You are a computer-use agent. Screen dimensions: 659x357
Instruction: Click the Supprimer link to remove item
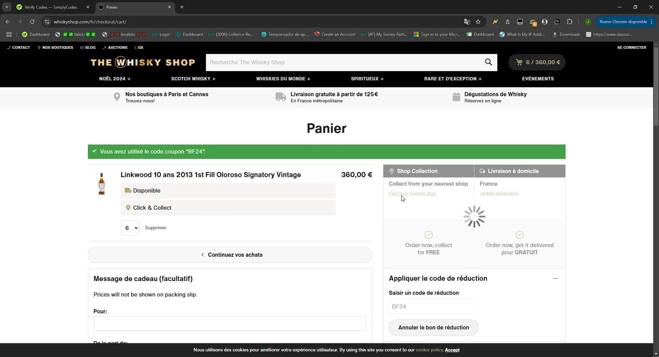click(156, 228)
